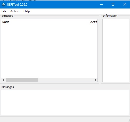
Task: Click the Name column header in Structure
Action: [x=45, y=22]
